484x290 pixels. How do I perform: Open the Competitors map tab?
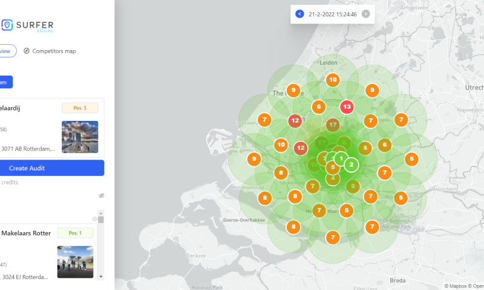pyautogui.click(x=53, y=51)
